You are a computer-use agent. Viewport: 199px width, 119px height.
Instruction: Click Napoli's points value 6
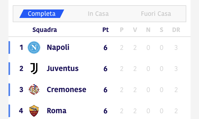click(x=105, y=47)
